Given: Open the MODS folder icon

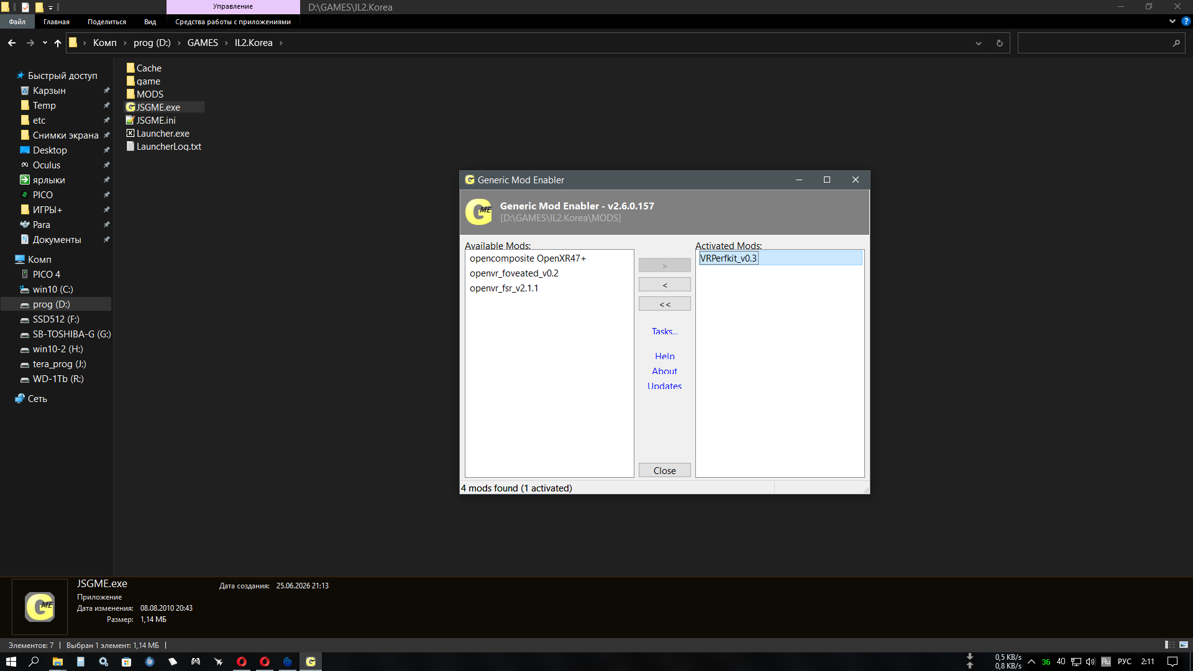Looking at the screenshot, I should 130,94.
